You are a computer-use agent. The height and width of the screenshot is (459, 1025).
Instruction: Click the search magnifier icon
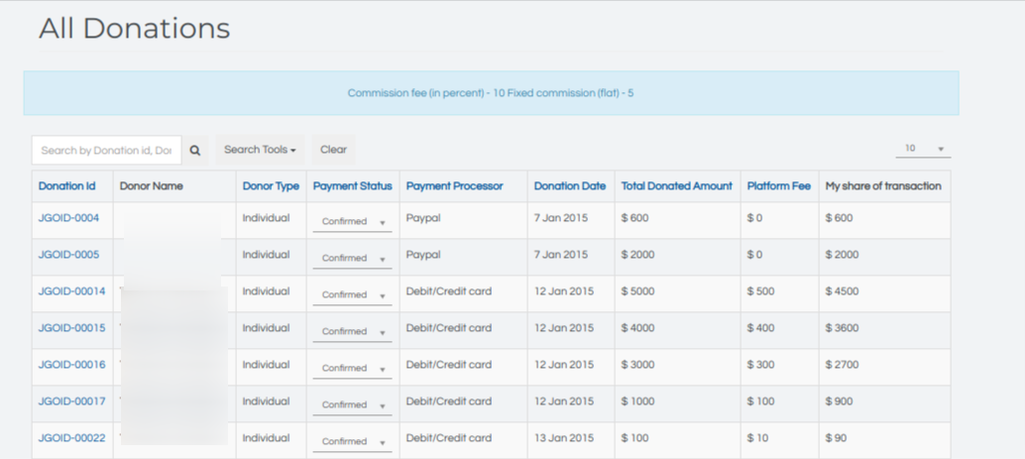[x=195, y=151]
